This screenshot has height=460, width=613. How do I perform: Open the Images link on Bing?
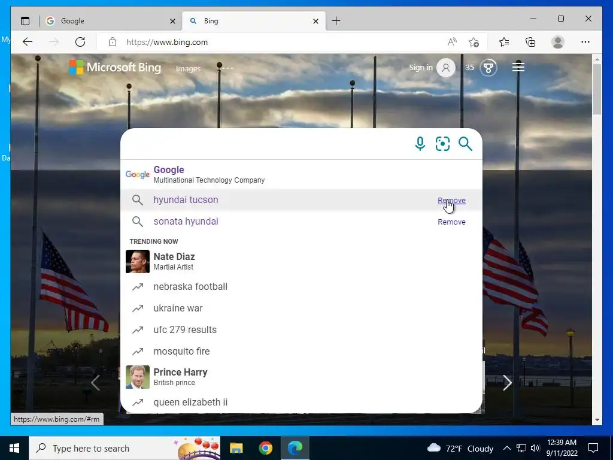point(188,68)
